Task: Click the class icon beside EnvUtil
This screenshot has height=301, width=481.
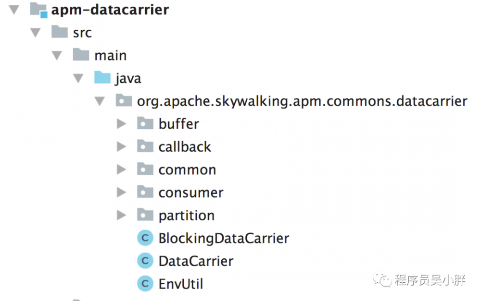Action: [x=145, y=283]
